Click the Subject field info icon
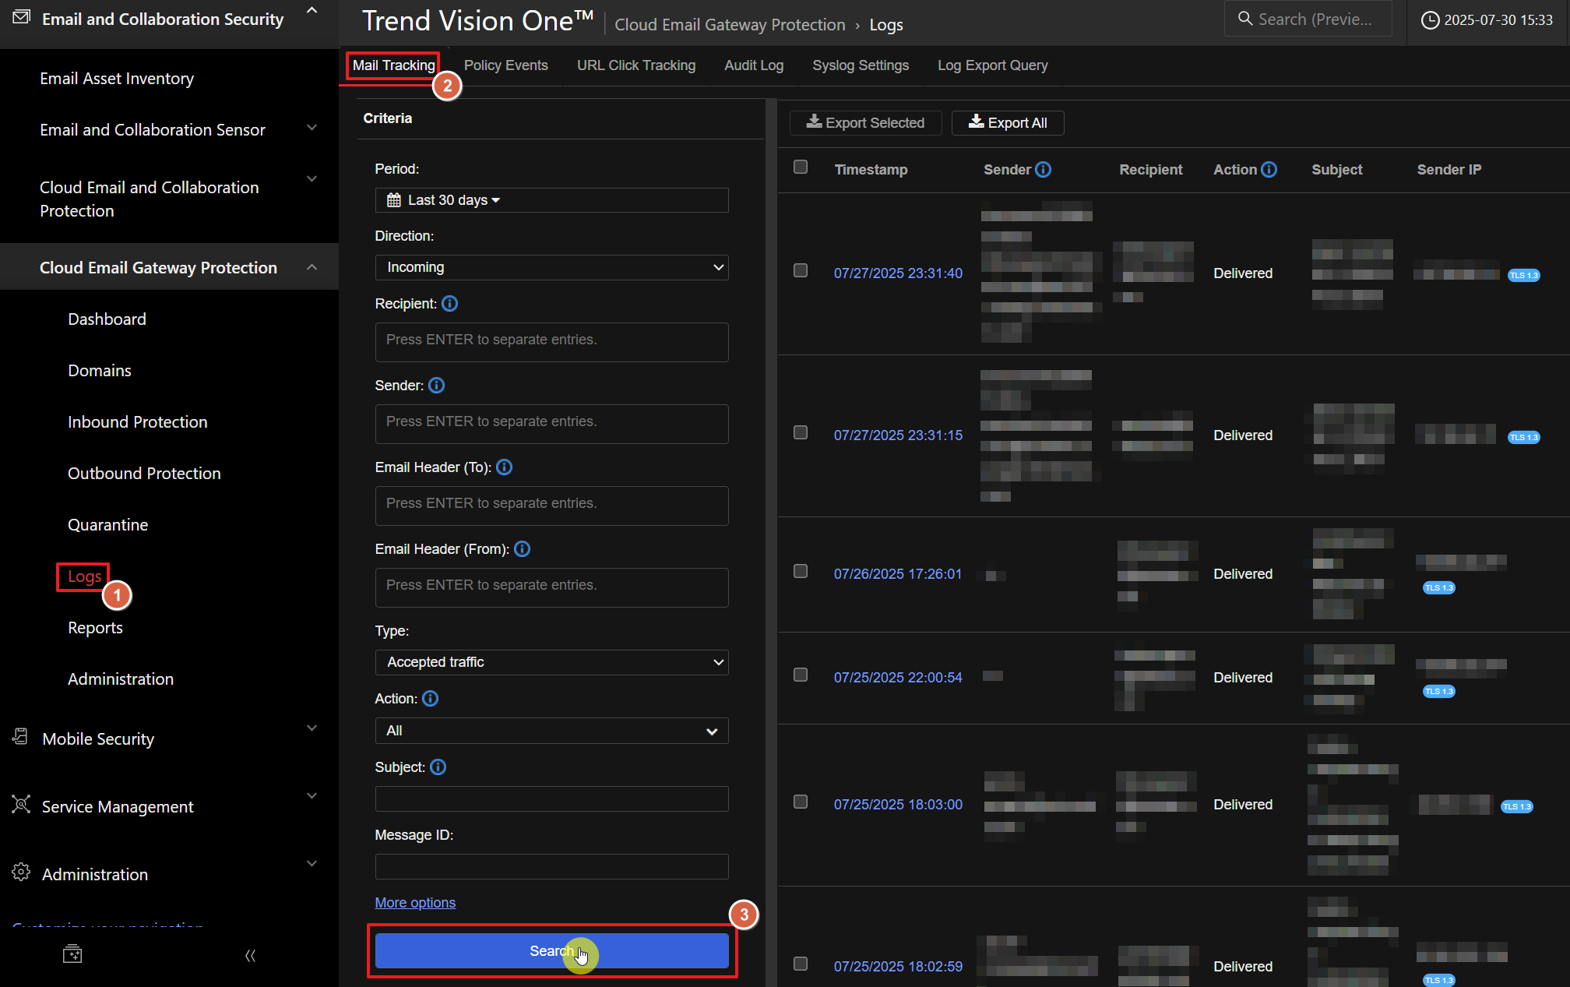1570x987 pixels. [438, 767]
